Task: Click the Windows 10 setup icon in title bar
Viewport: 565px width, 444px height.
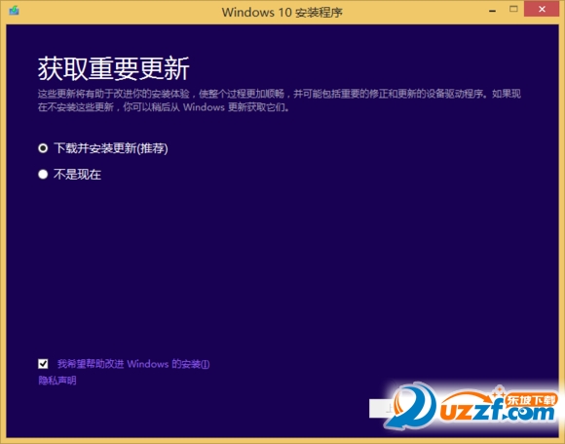Action: click(x=14, y=11)
